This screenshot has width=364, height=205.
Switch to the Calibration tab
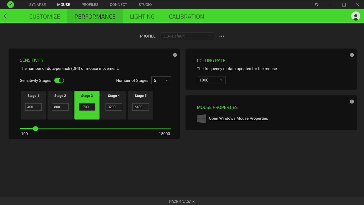[187, 16]
